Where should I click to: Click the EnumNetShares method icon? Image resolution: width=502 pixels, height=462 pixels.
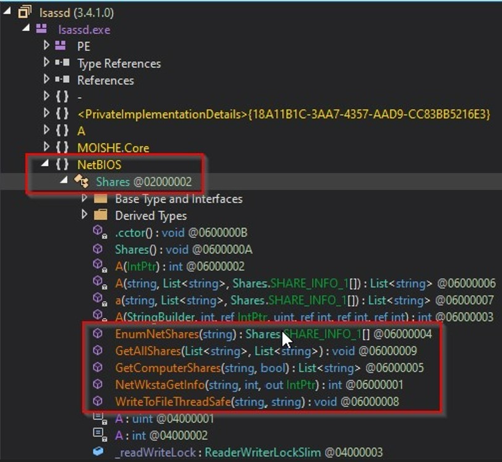(98, 334)
